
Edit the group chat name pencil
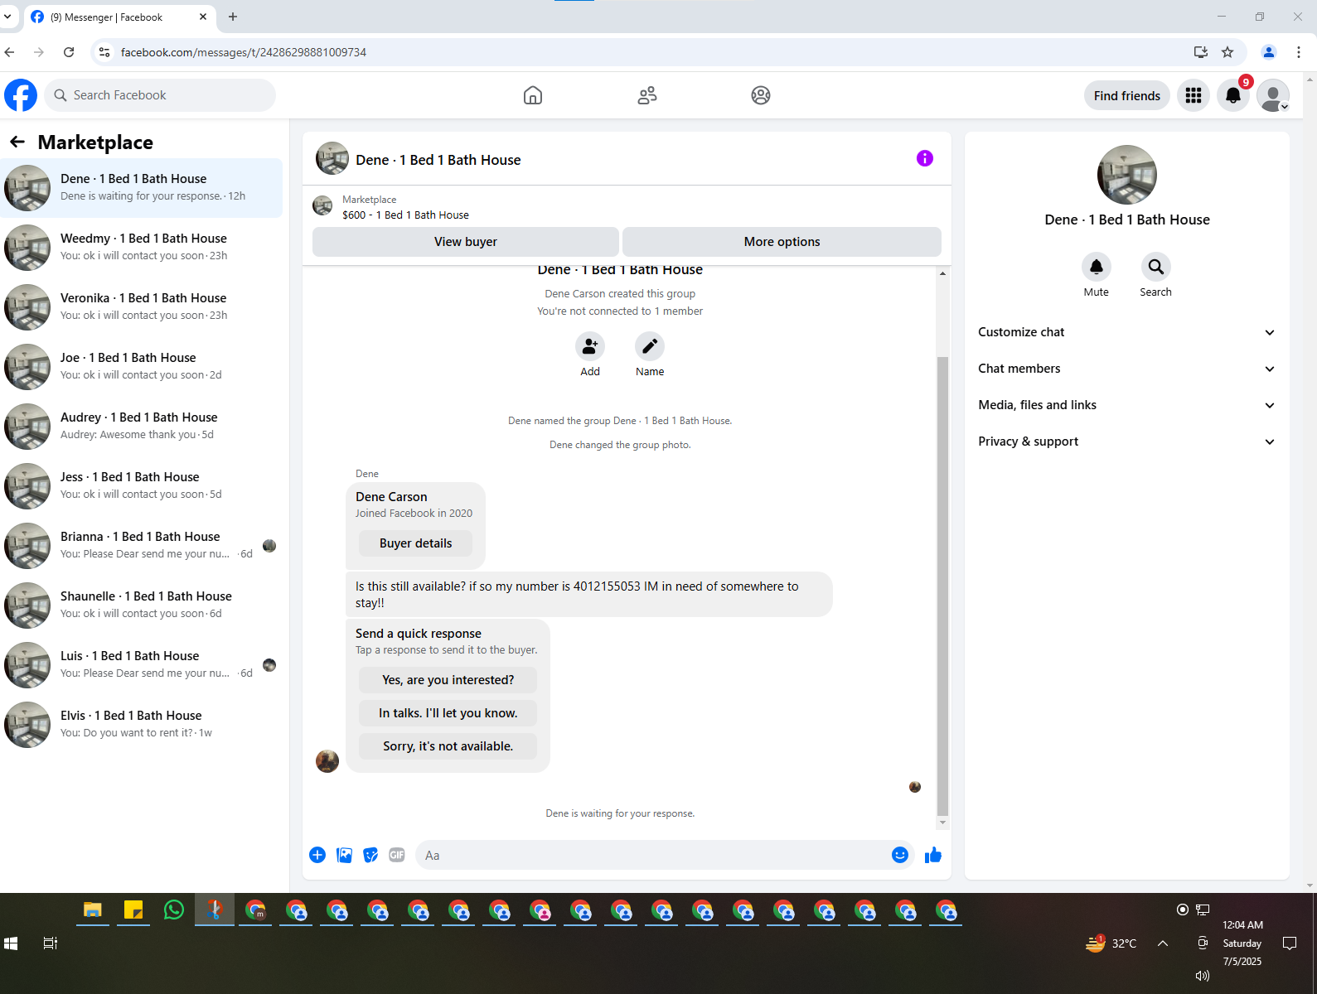point(650,346)
